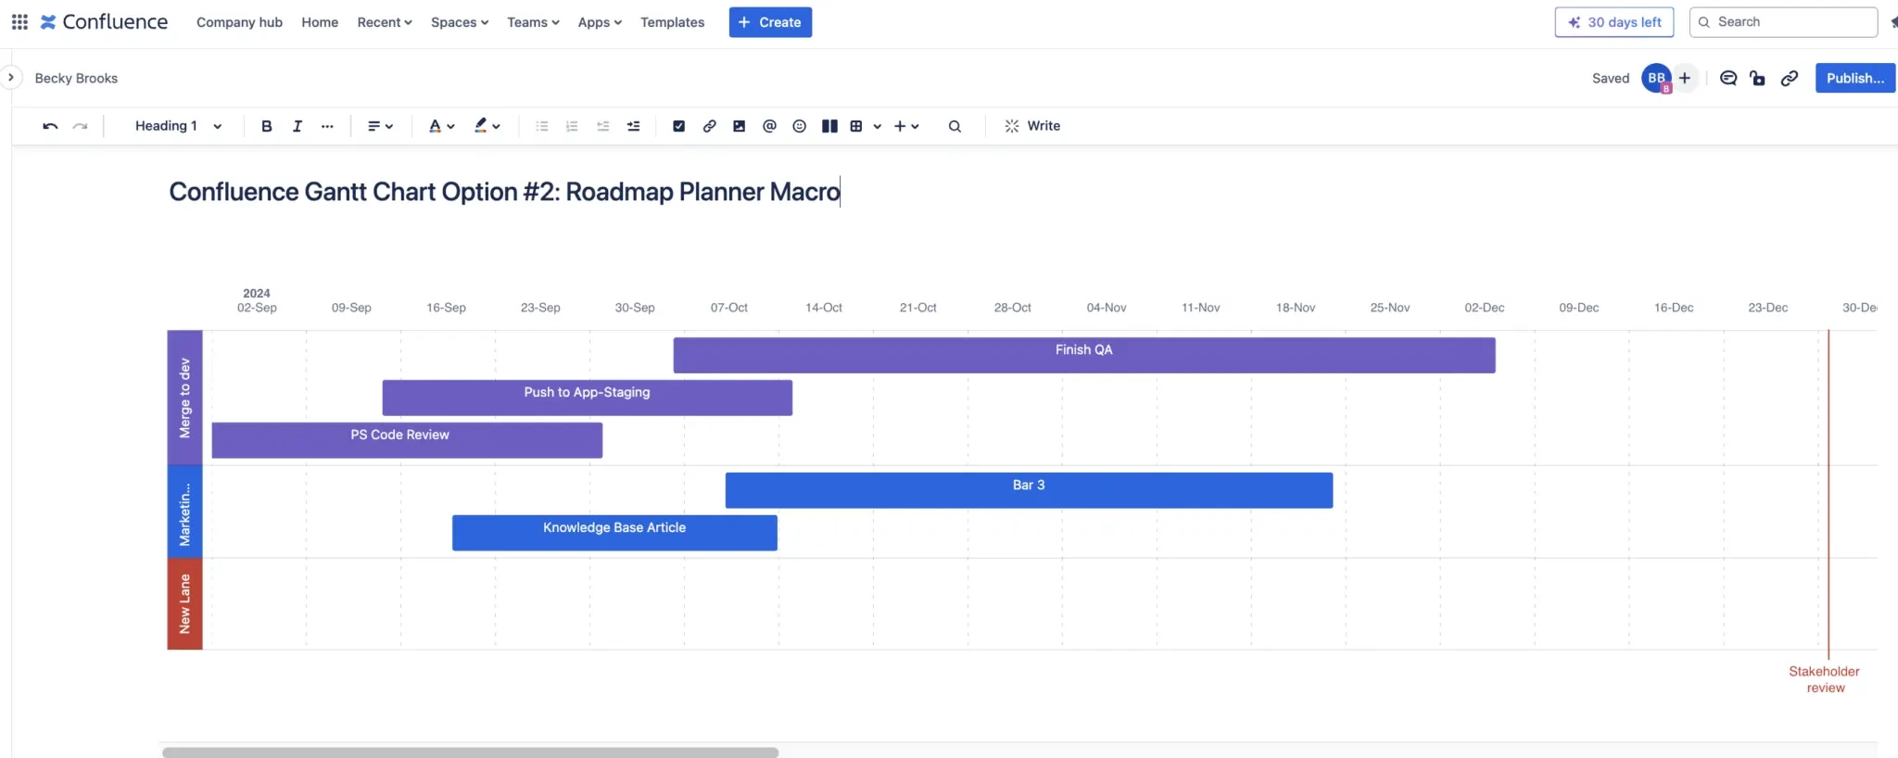Click the page layouts columns icon
The width and height of the screenshot is (1898, 758).
[x=829, y=126]
